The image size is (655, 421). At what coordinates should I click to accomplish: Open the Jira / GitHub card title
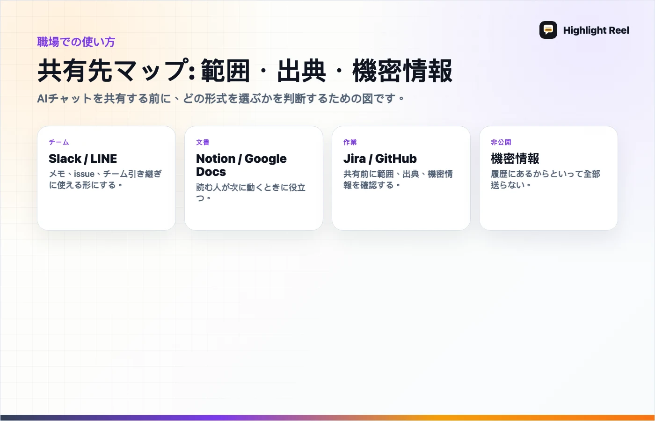click(x=380, y=159)
